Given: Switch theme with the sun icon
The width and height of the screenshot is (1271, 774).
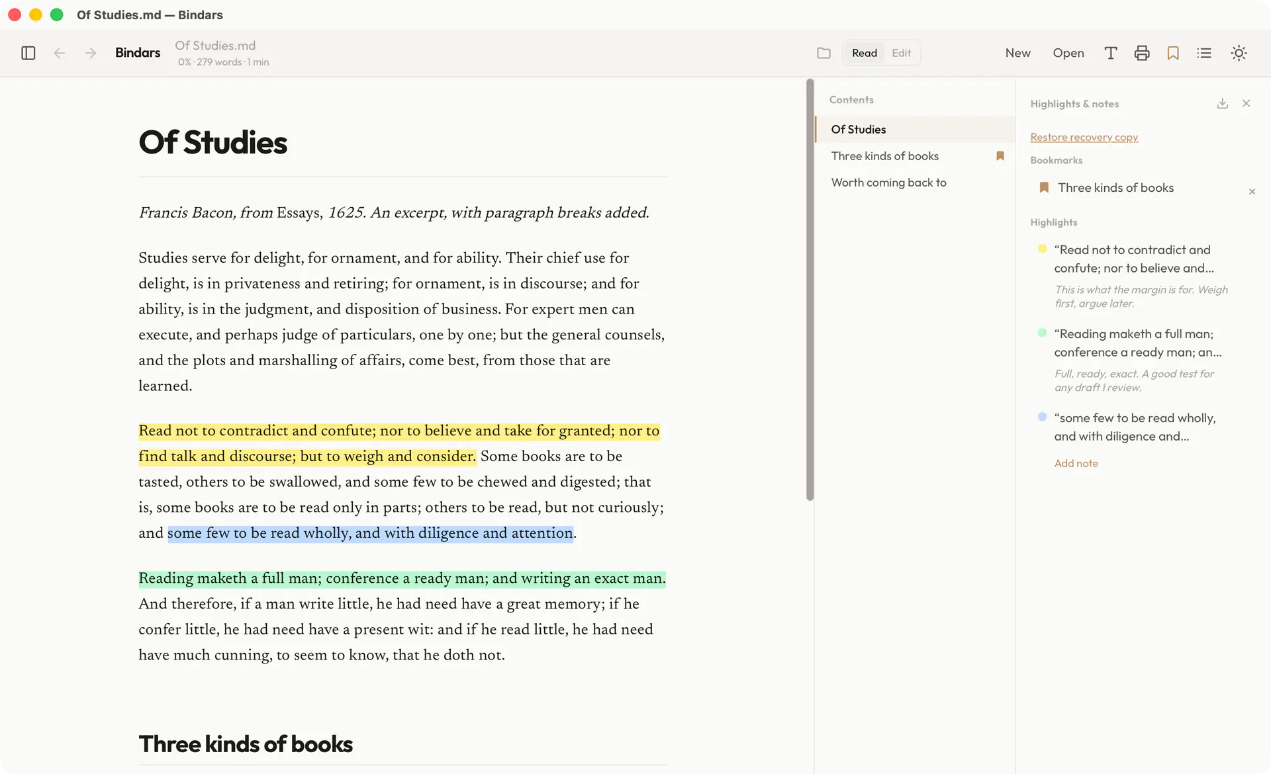Looking at the screenshot, I should [x=1239, y=53].
